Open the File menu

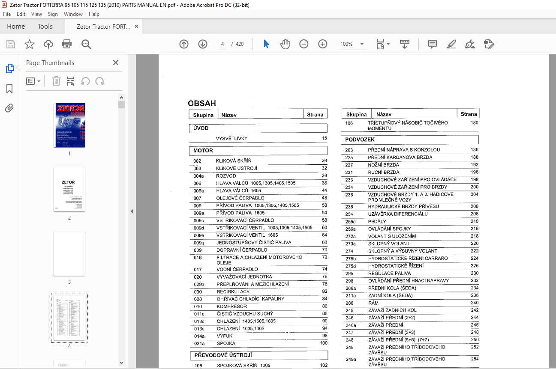7,14
